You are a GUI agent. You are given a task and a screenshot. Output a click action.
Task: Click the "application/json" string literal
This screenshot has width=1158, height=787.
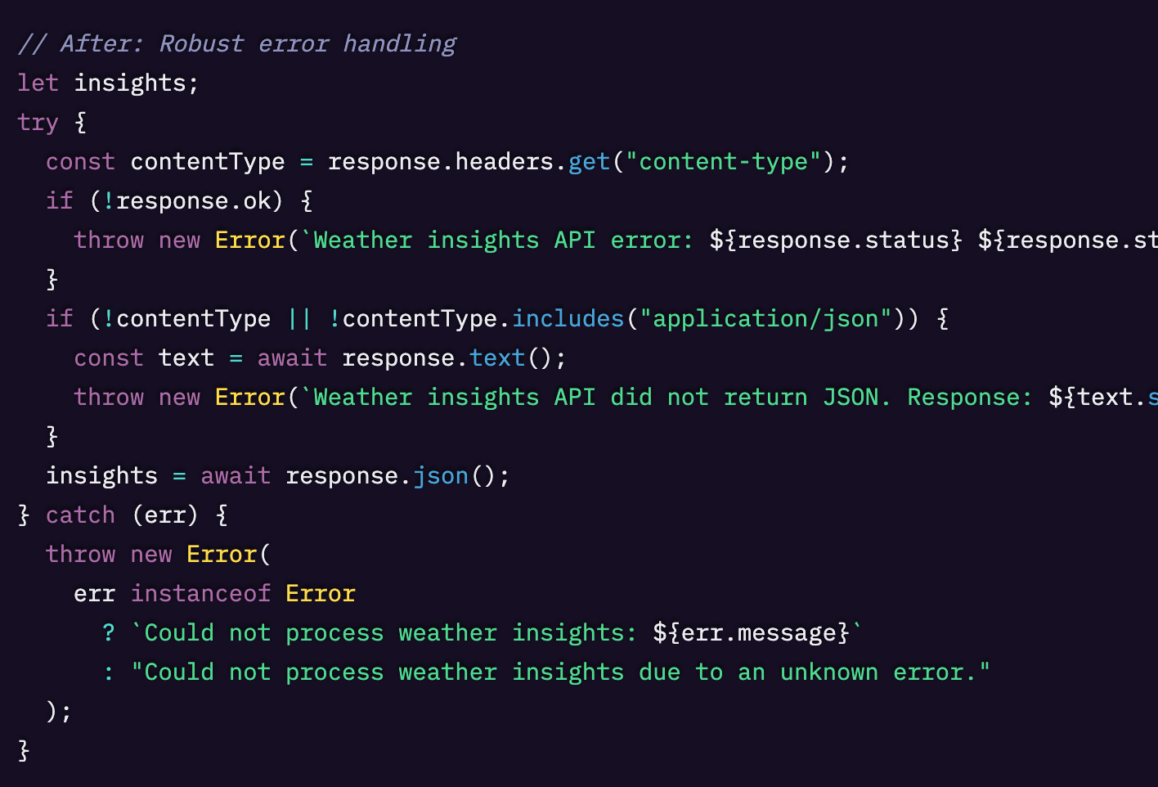765,318
